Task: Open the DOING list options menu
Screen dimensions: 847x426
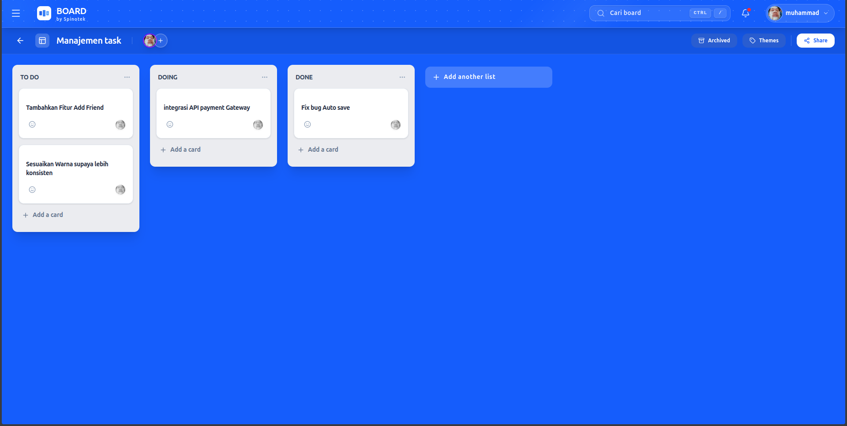Action: [x=265, y=77]
